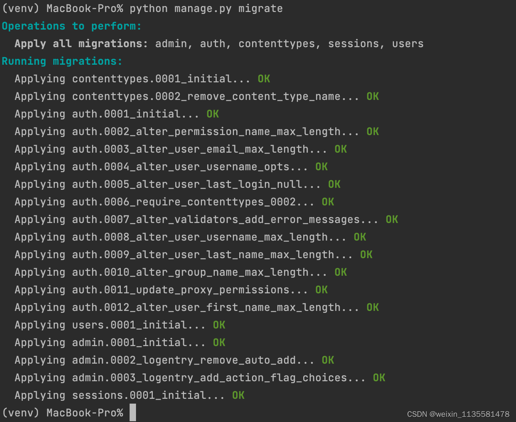Click the 'Running migrations:' heading
This screenshot has height=422, width=516.
[x=62, y=61]
